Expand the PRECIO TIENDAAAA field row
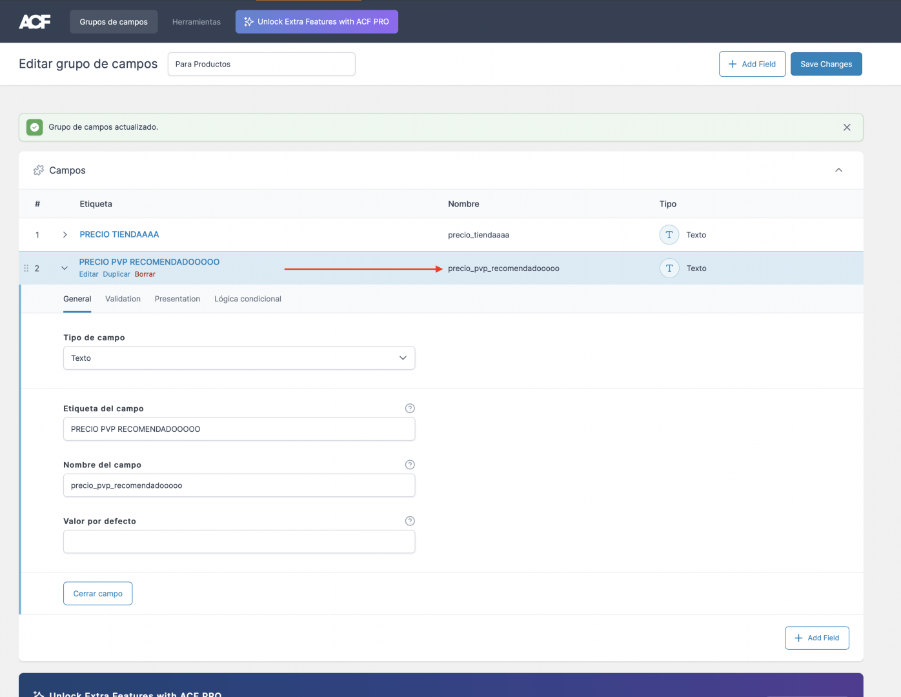The image size is (901, 697). 65,235
